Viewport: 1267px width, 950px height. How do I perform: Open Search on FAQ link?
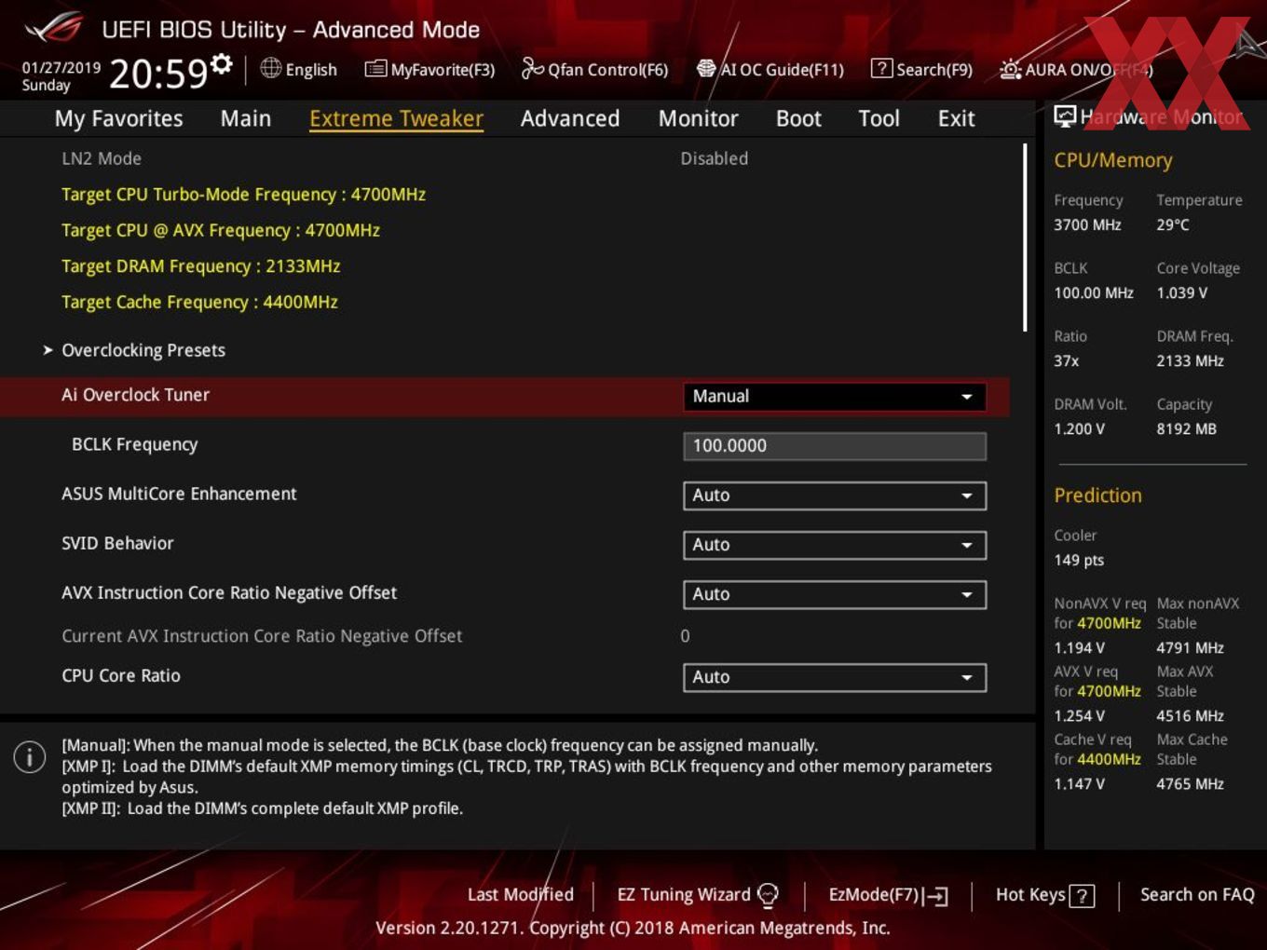pyautogui.click(x=1197, y=895)
